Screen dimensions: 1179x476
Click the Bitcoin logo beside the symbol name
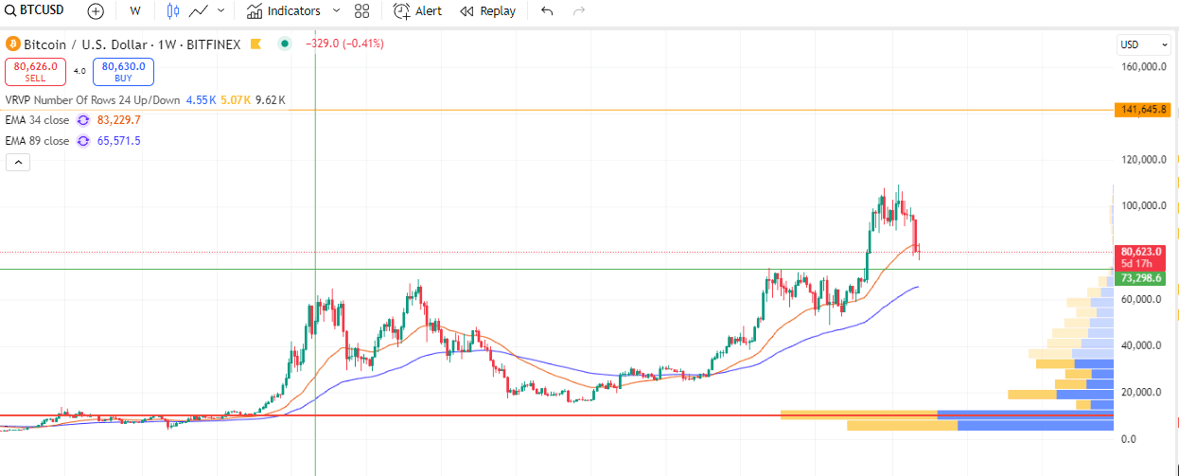(x=12, y=44)
